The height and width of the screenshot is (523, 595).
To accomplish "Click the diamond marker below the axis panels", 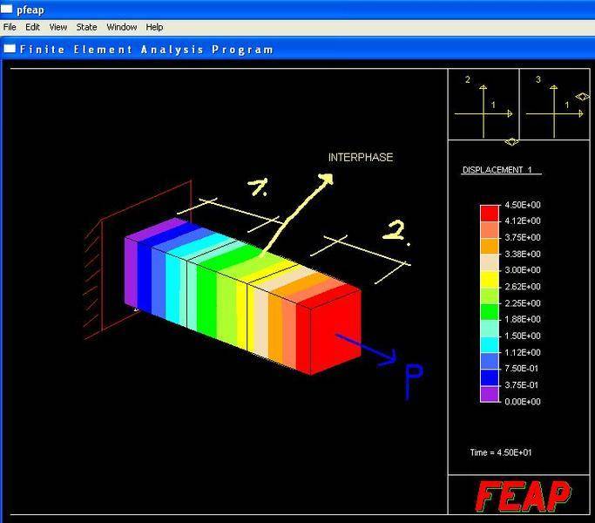I will pos(511,141).
